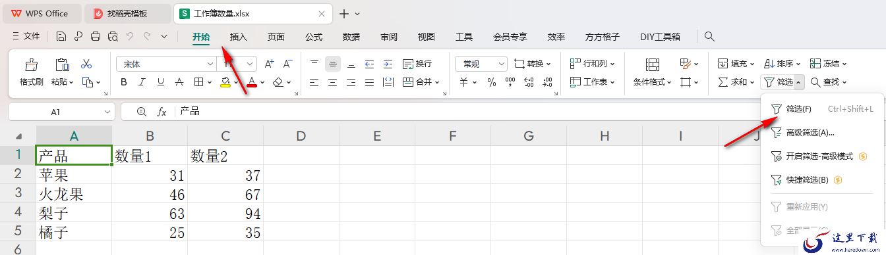Screen dimensions: 886x255
Task: Click the new tab plus button
Action: [343, 13]
